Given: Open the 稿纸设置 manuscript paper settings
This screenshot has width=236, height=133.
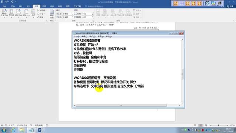Looking at the screenshot, I should pyautogui.click(x=52, y=14).
